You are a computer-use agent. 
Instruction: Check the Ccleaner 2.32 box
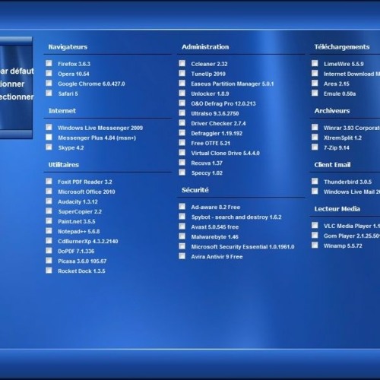tap(182, 63)
